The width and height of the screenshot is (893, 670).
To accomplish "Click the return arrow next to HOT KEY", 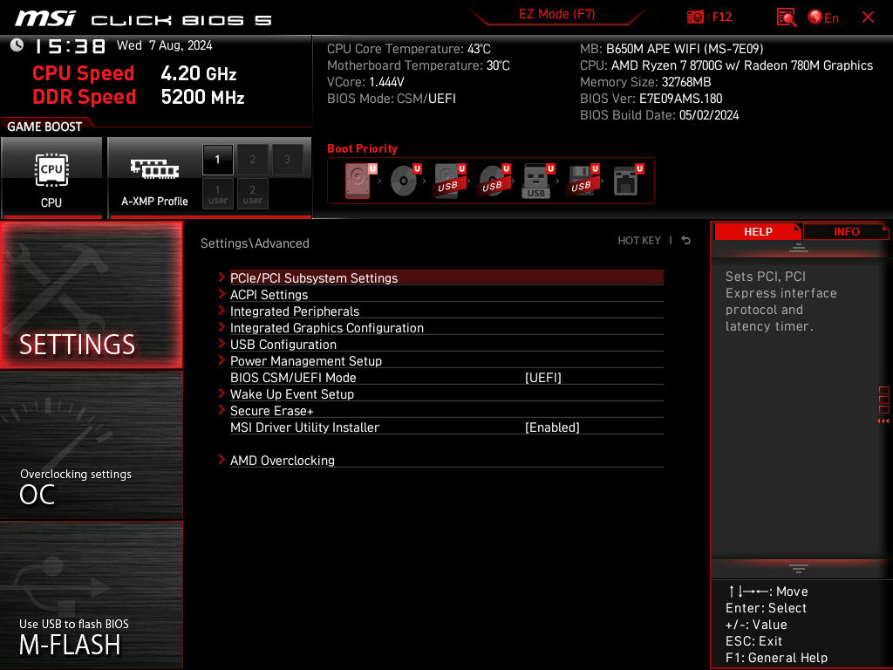I will coord(685,241).
